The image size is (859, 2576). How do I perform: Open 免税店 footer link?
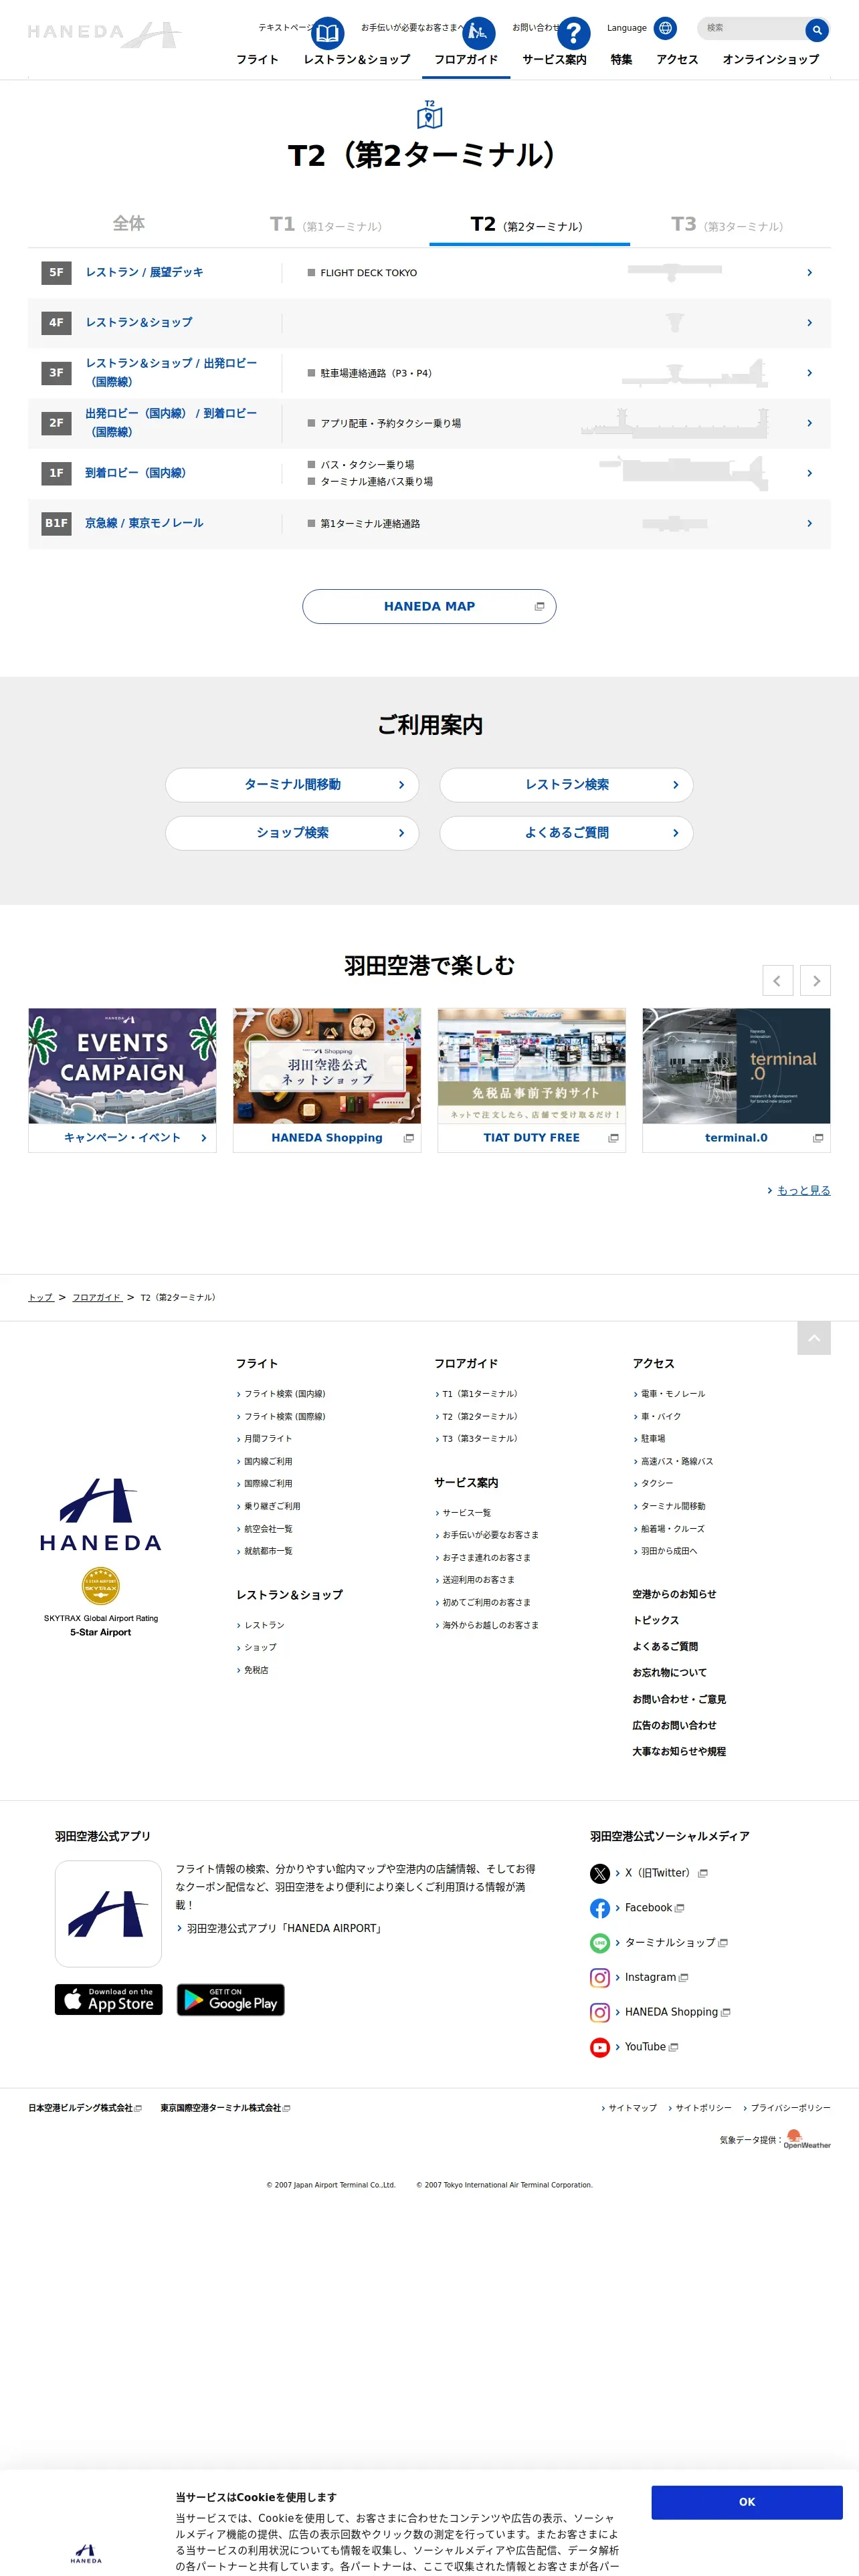pyautogui.click(x=256, y=1670)
